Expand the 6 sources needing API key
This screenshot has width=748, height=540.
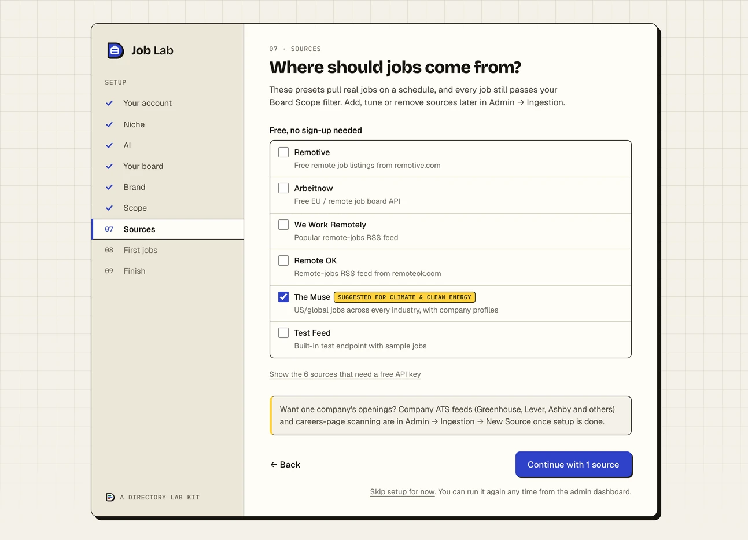pyautogui.click(x=345, y=374)
